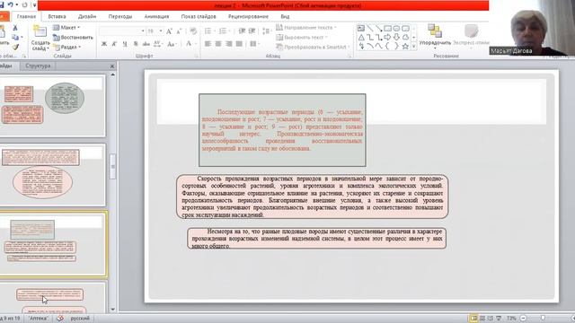
Task: Open the Макет dropdown
Action: point(66,28)
